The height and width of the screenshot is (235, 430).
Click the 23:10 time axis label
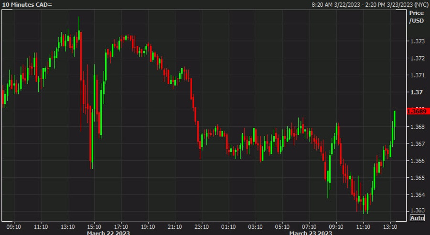pos(202,227)
